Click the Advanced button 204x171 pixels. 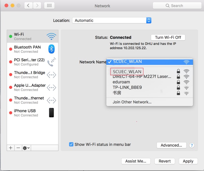point(171,145)
